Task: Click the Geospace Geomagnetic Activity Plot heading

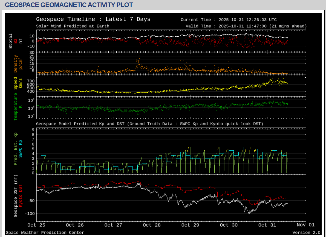Action: click(69, 5)
